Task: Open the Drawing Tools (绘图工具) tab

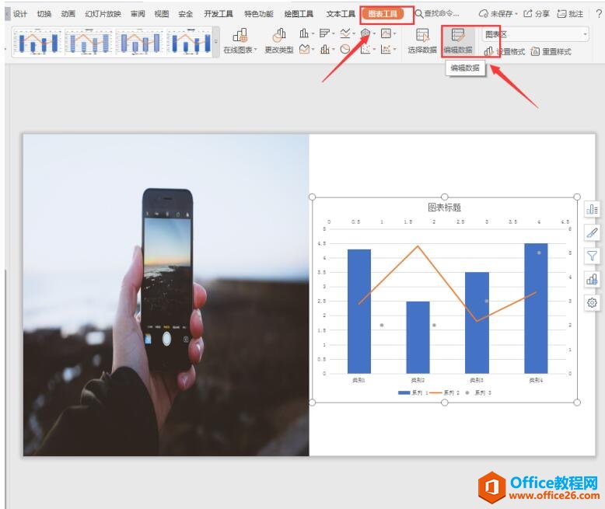Action: 299,14
